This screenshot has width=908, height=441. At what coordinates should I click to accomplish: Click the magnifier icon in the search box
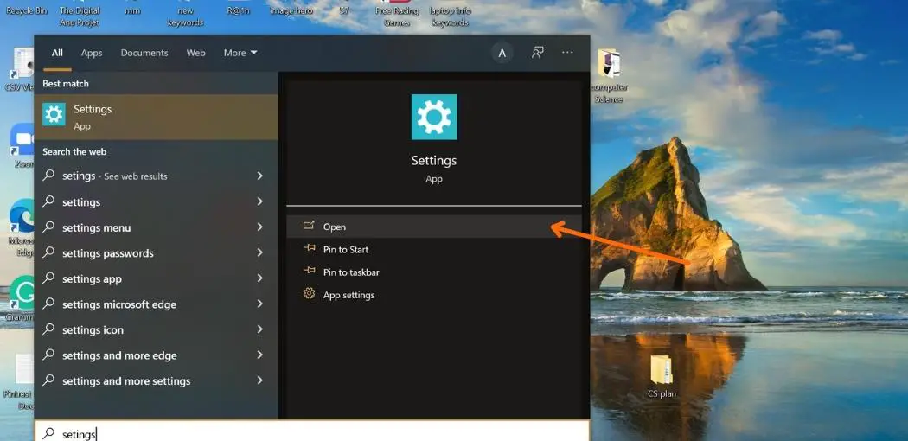[x=49, y=433]
